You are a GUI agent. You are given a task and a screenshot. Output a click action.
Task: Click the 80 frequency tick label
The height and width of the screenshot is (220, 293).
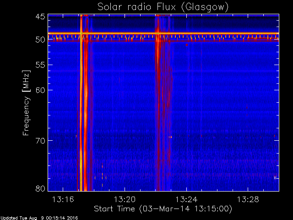[40, 188]
